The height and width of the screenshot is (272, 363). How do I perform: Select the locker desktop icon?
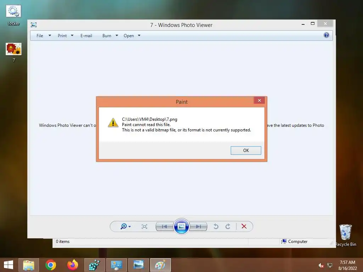pos(14,15)
